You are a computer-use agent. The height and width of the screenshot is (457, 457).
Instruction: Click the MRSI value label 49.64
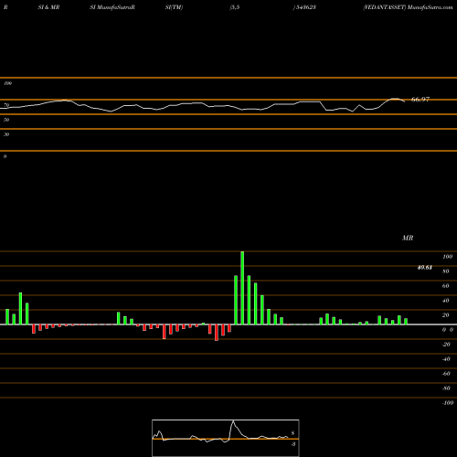[x=425, y=268]
